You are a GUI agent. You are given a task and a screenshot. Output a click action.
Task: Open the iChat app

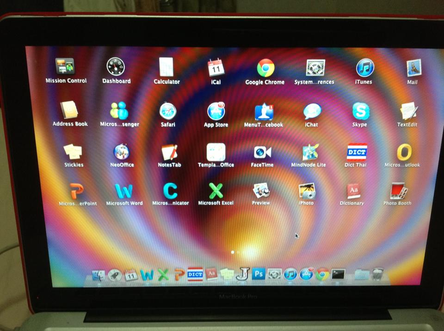point(312,112)
